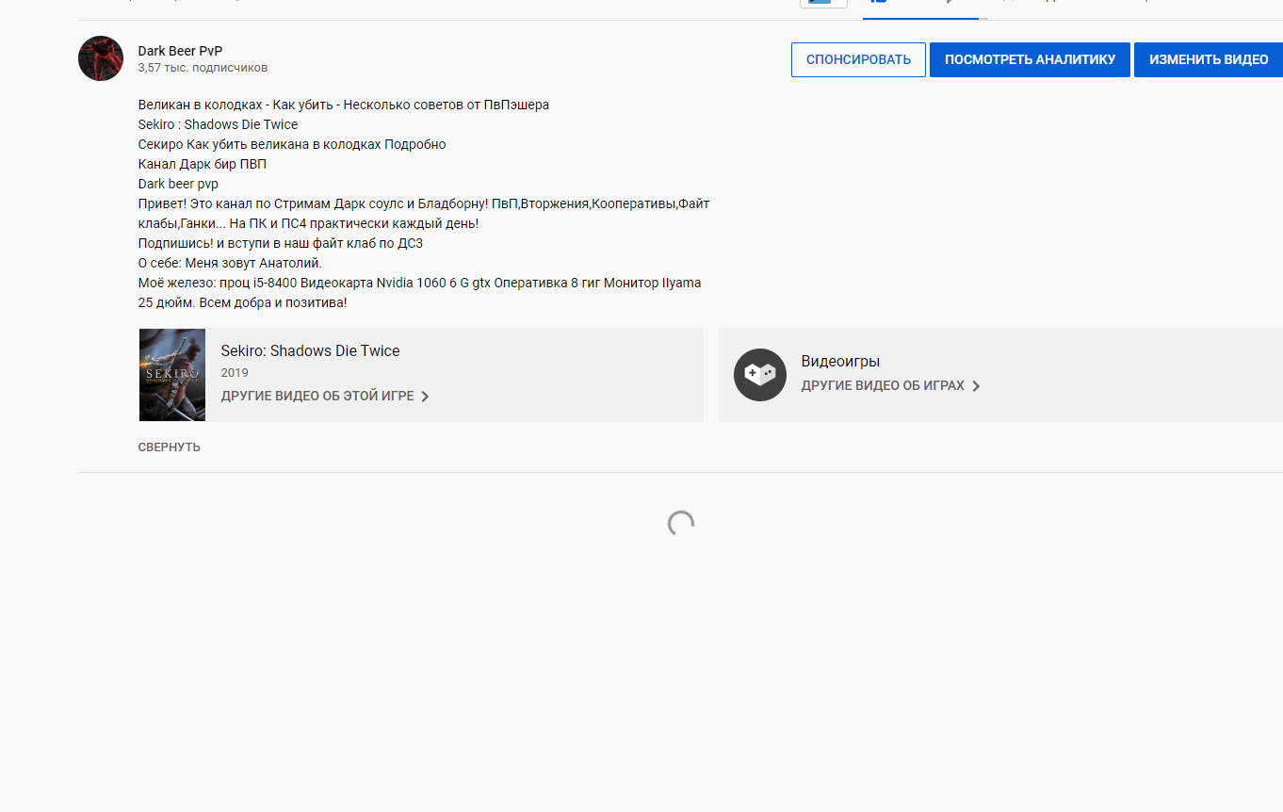Click the СПОНСИРОВАТЬ button
Screen dimensions: 1283x812
pyautogui.click(x=858, y=59)
